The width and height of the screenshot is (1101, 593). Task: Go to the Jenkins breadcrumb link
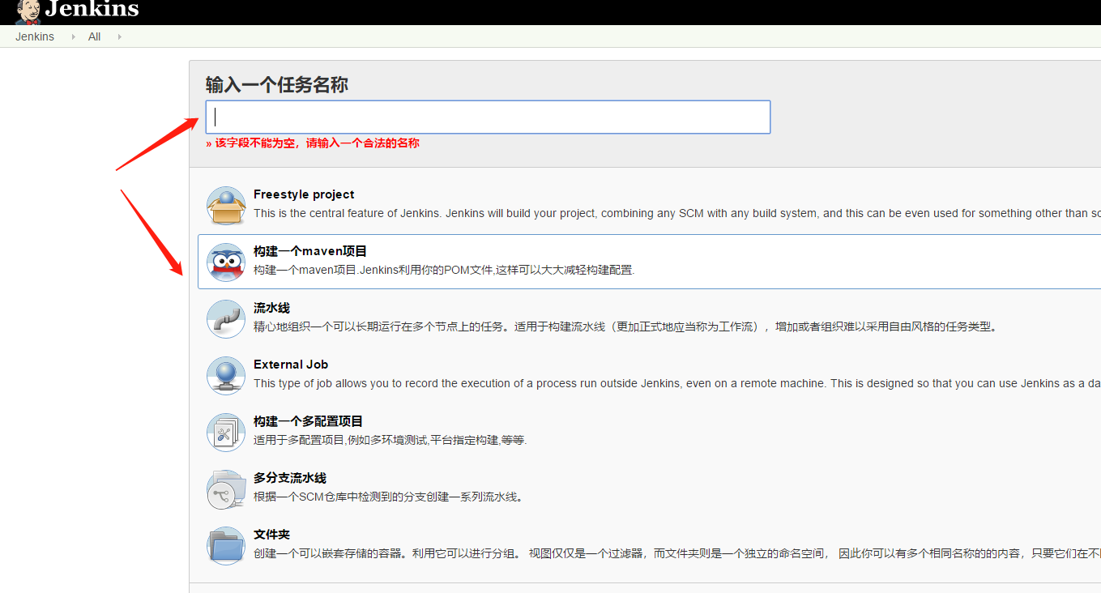[35, 36]
